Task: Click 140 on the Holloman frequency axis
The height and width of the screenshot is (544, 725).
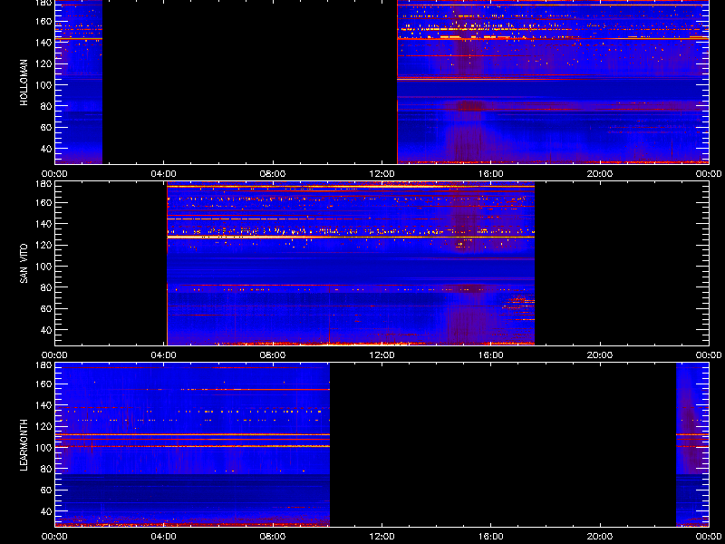Action: (x=44, y=42)
